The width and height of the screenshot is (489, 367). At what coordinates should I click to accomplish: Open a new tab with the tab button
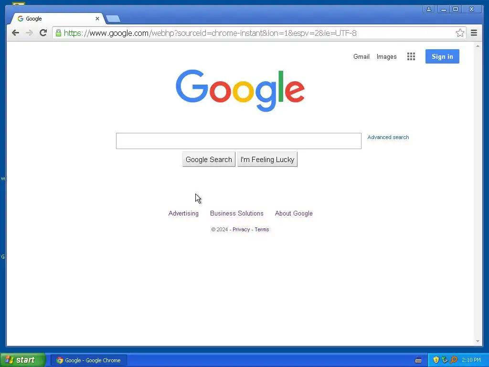(113, 19)
